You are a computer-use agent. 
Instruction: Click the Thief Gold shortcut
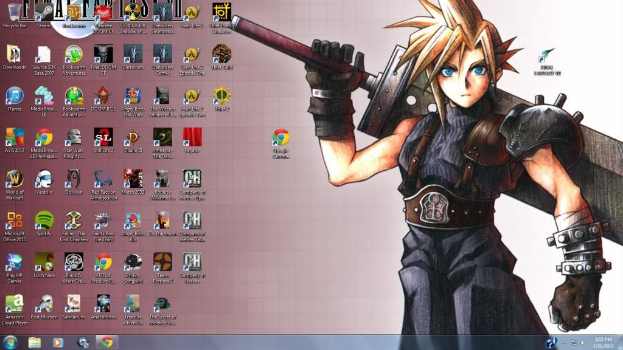click(221, 54)
